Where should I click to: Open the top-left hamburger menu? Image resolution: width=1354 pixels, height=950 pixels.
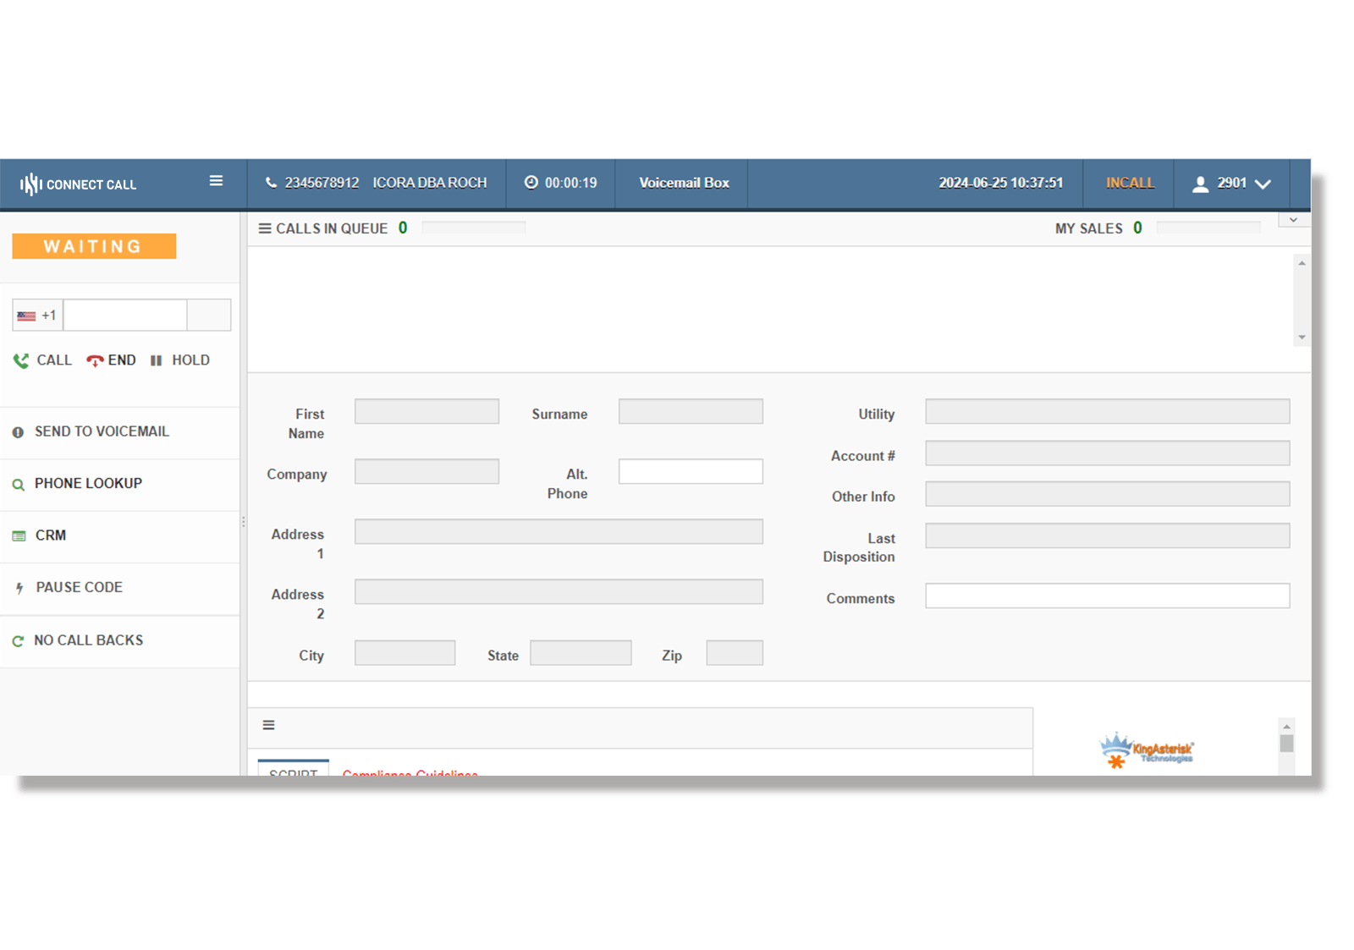pyautogui.click(x=216, y=180)
